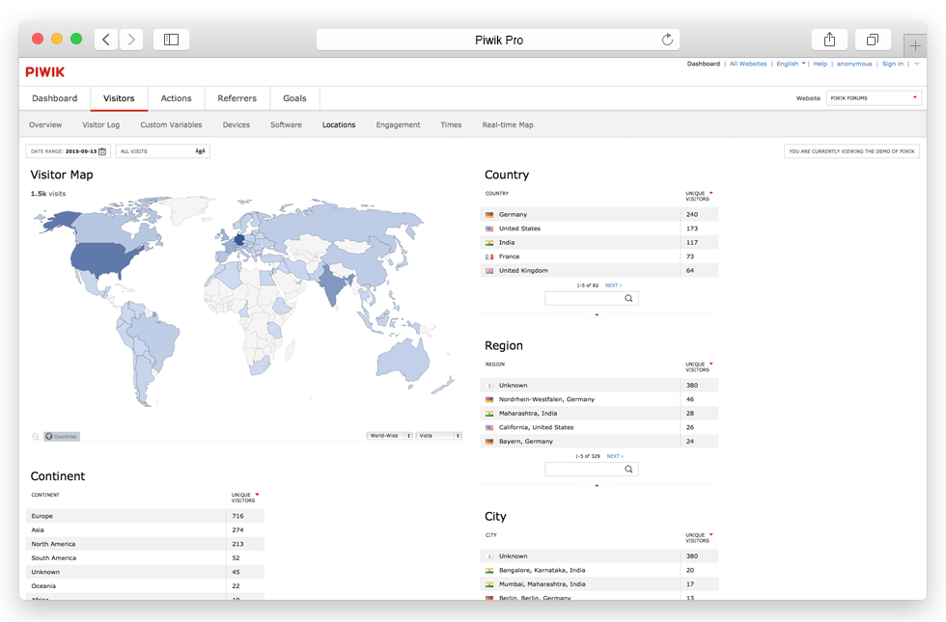Open the Referrers tab
Image resolution: width=946 pixels, height=622 pixels.
[237, 98]
